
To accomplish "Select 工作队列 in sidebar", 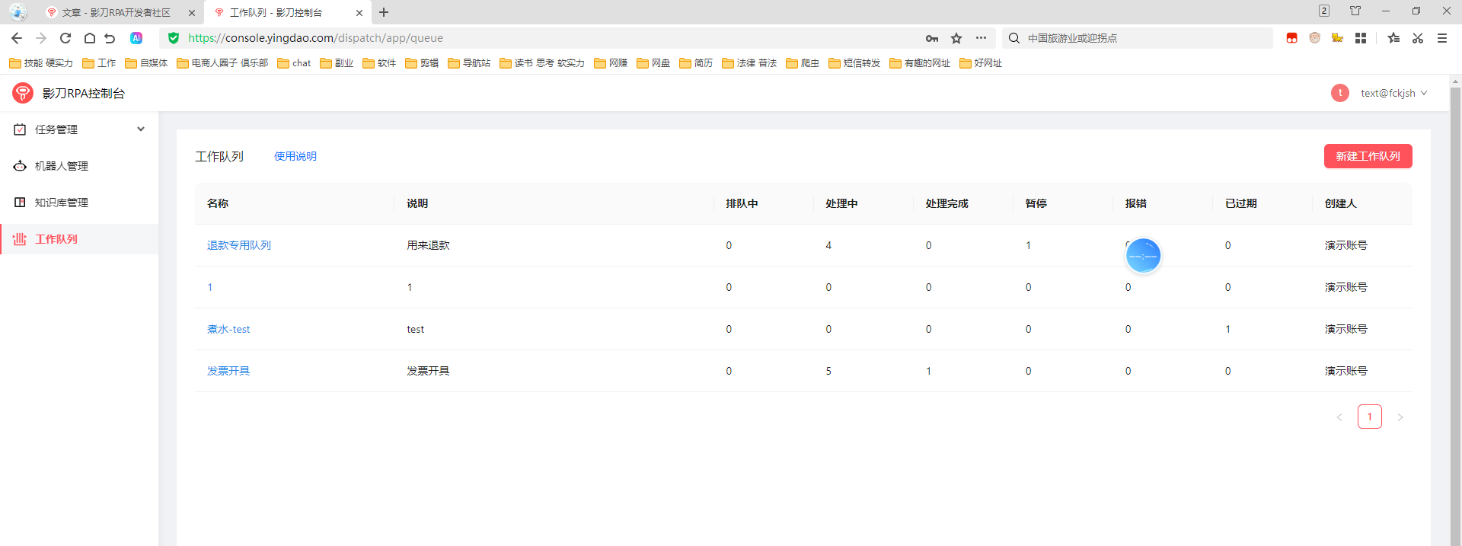I will (79, 239).
